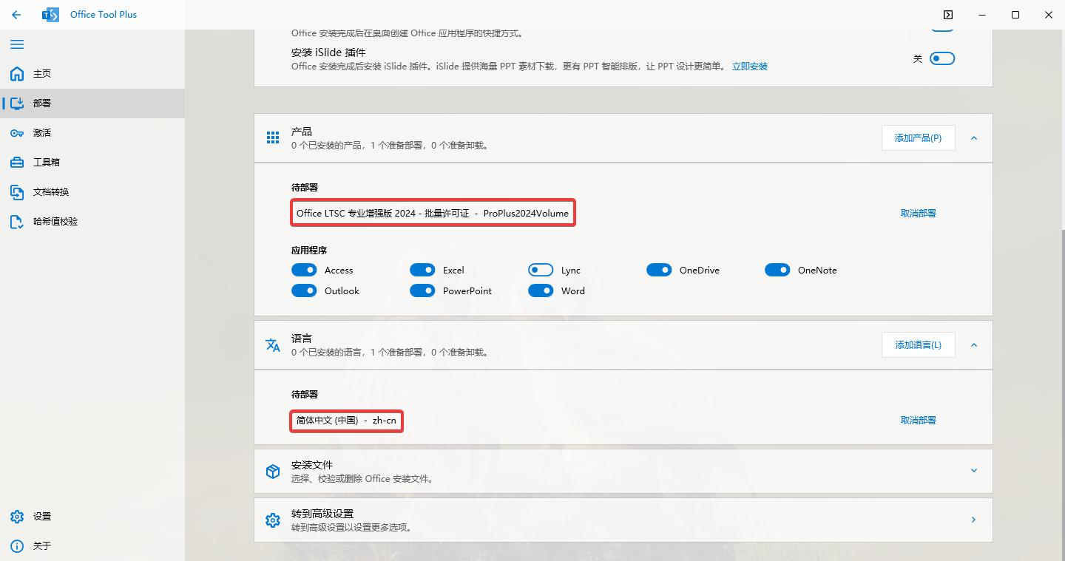Enable the Lync toggle

click(541, 270)
